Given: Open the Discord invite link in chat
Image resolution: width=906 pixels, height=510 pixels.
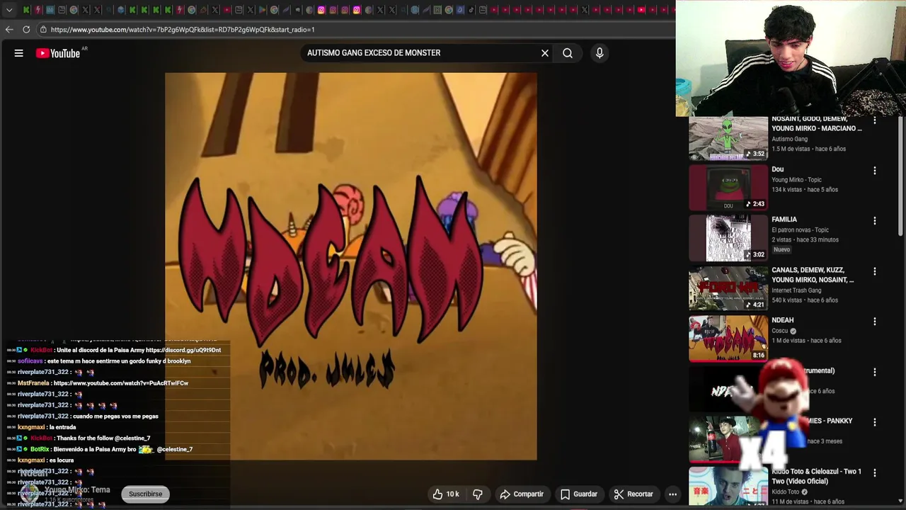Looking at the screenshot, I should point(183,350).
